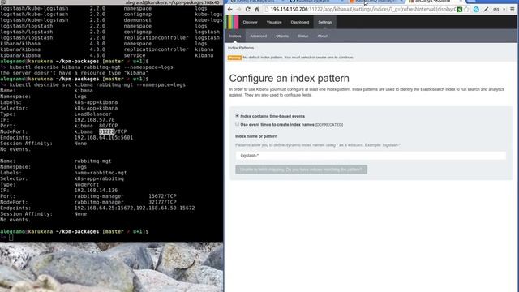The width and height of the screenshot is (519, 292).
Task: Select the Advanced settings tab
Action: 258,36
